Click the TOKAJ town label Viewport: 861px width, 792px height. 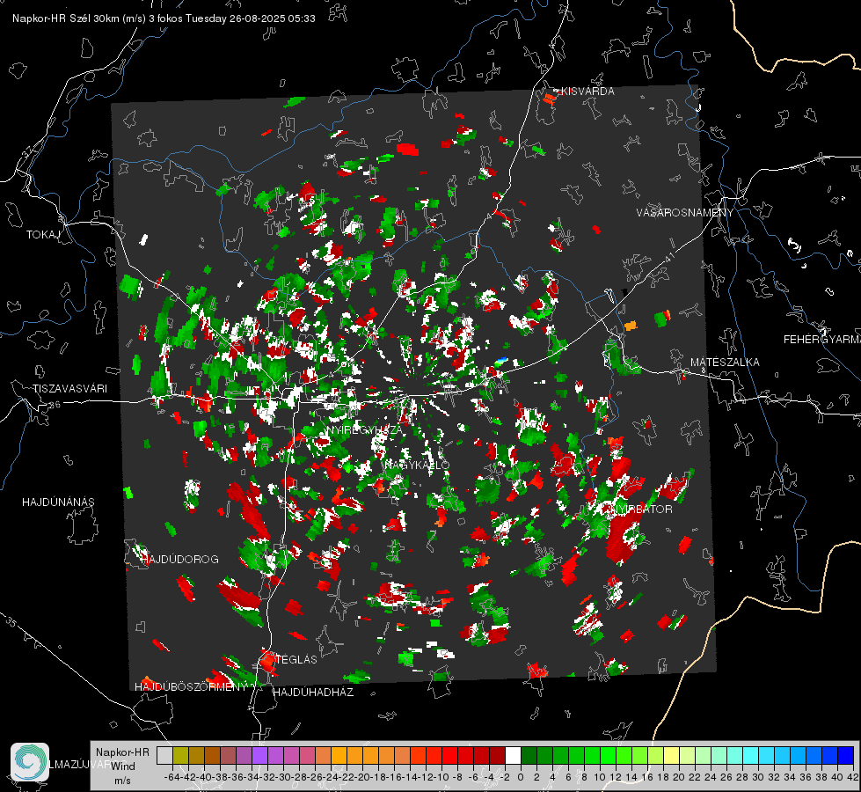point(43,235)
